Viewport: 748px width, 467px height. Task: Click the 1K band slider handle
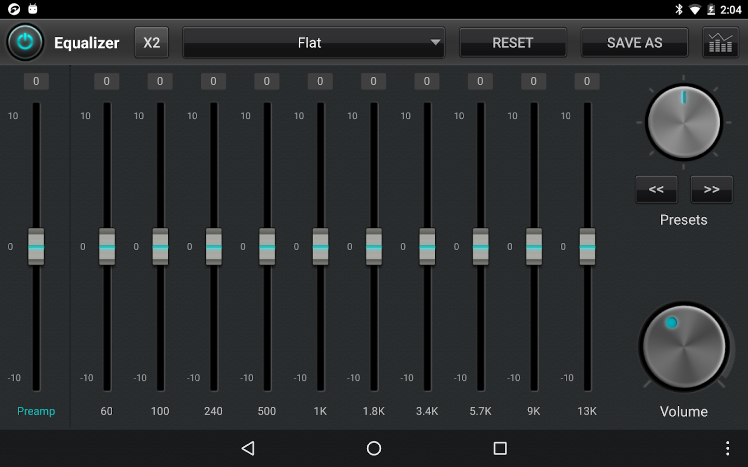click(320, 246)
